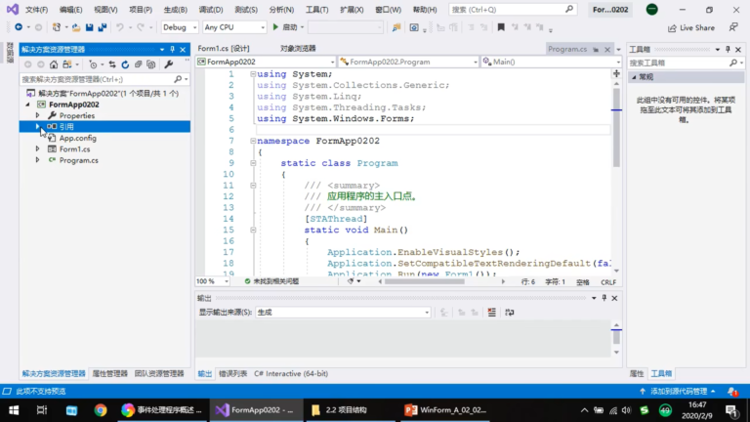Open the 视图(V) menu

(x=105, y=10)
